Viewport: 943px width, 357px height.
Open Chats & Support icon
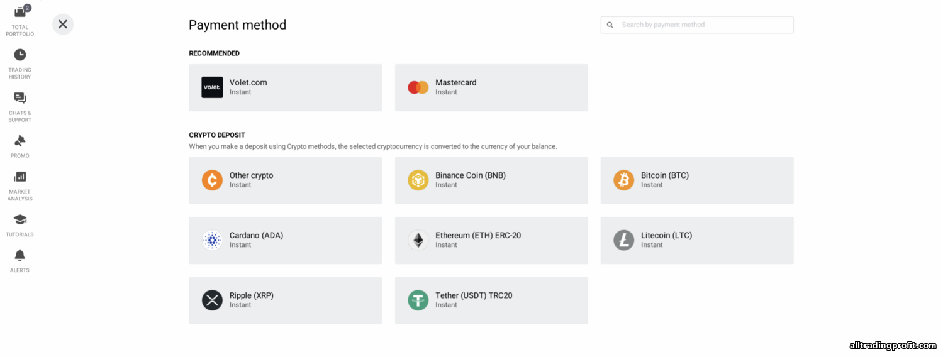[x=20, y=98]
